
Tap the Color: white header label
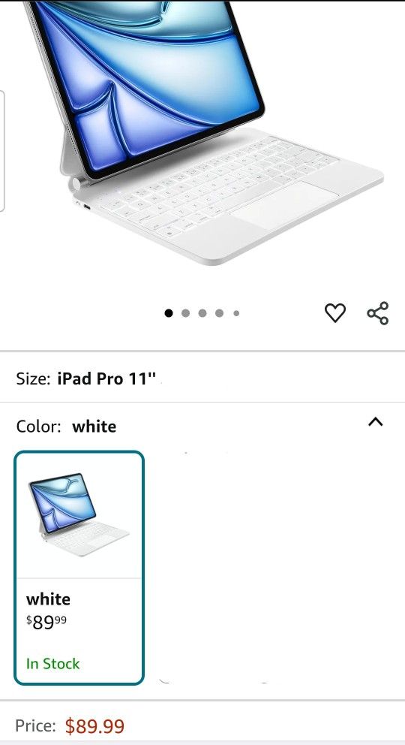(x=66, y=426)
